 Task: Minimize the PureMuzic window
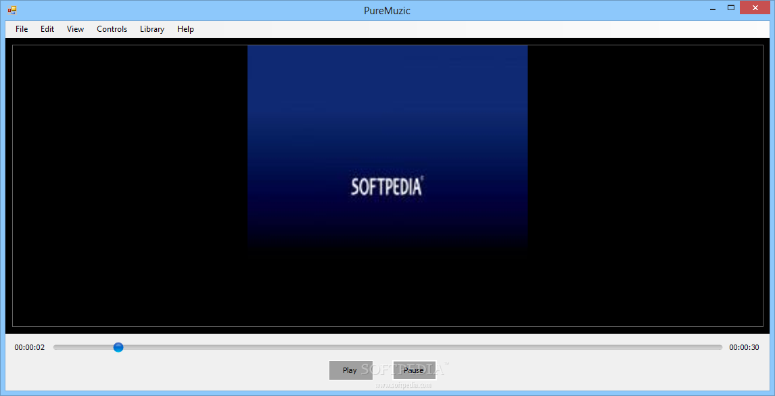click(713, 8)
